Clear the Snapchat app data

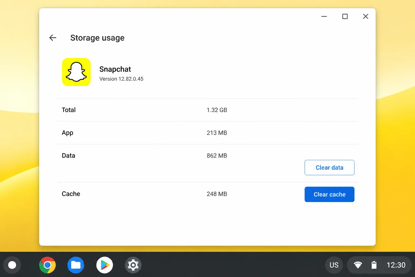[x=329, y=167]
